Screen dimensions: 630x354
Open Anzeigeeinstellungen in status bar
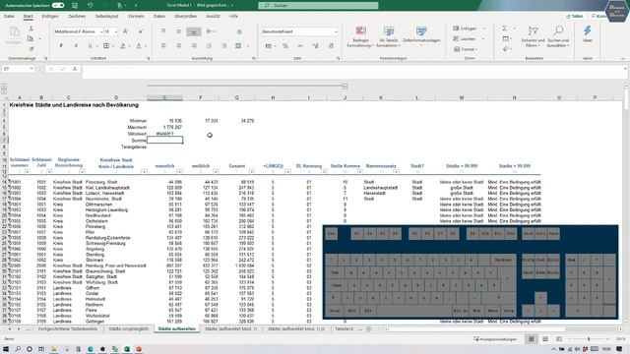(x=495, y=339)
